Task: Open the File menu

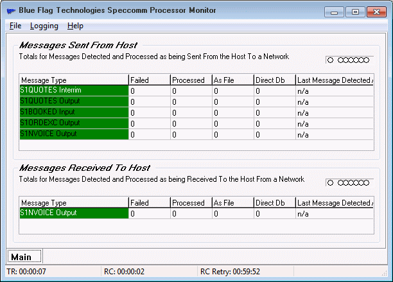Action: (x=15, y=26)
